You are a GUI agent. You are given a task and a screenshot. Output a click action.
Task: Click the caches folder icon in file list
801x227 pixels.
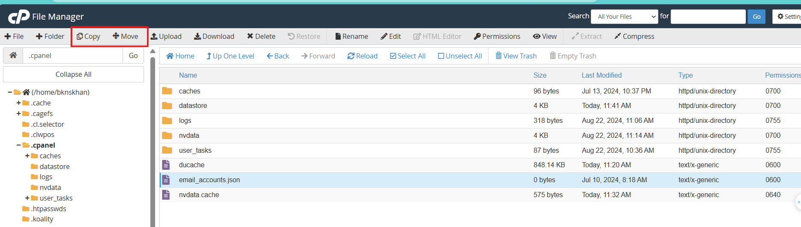(x=167, y=91)
